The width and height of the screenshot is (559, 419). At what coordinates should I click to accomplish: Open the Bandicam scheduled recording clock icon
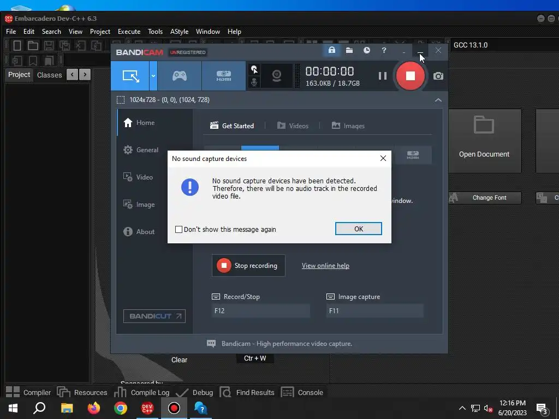tap(366, 50)
